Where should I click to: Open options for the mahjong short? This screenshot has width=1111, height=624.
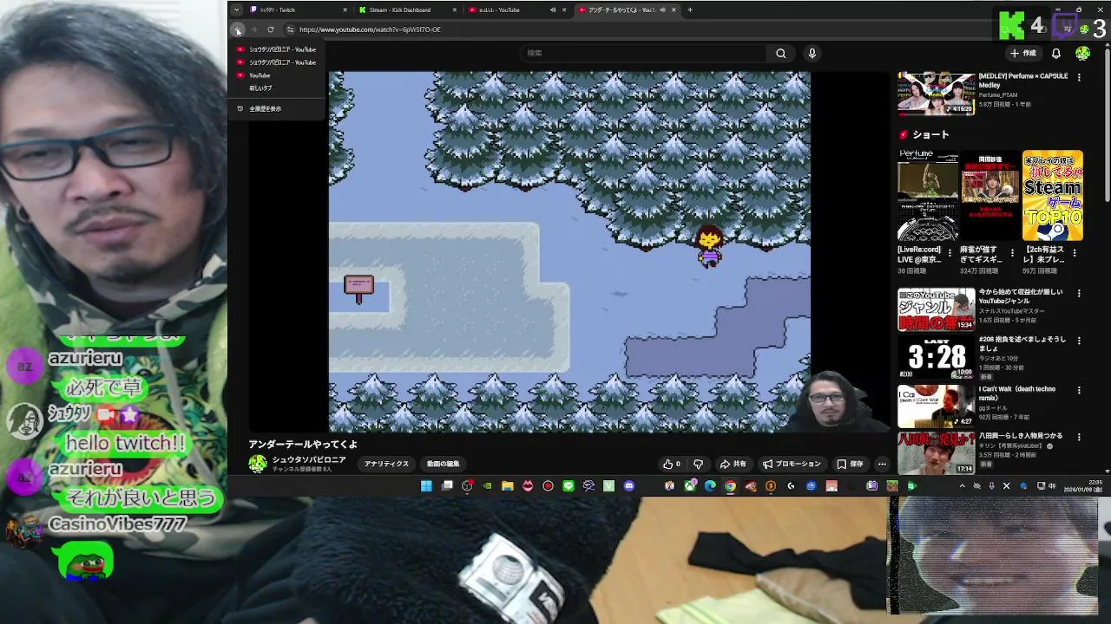[x=1013, y=253]
